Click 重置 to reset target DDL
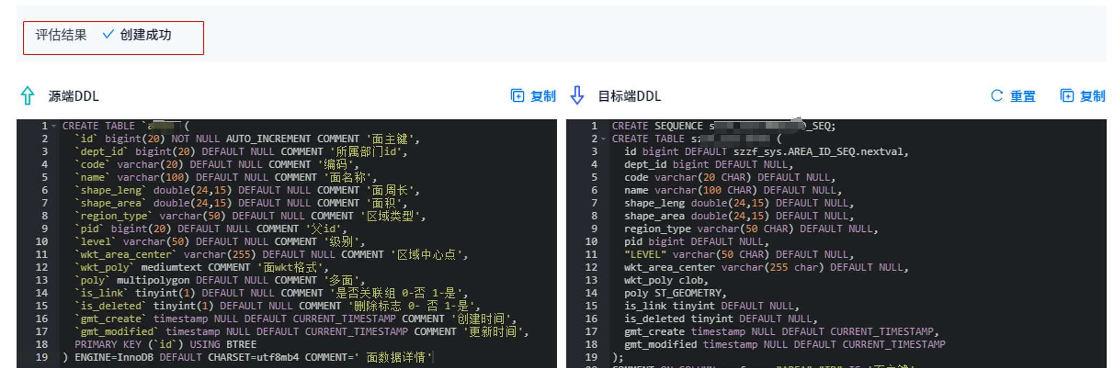The width and height of the screenshot is (1120, 368). pyautogui.click(x=1023, y=96)
